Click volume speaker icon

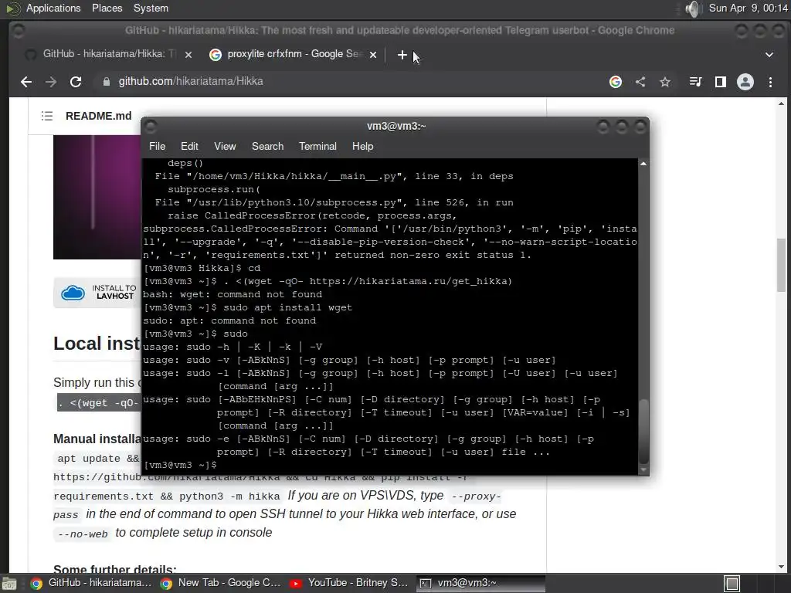click(693, 8)
